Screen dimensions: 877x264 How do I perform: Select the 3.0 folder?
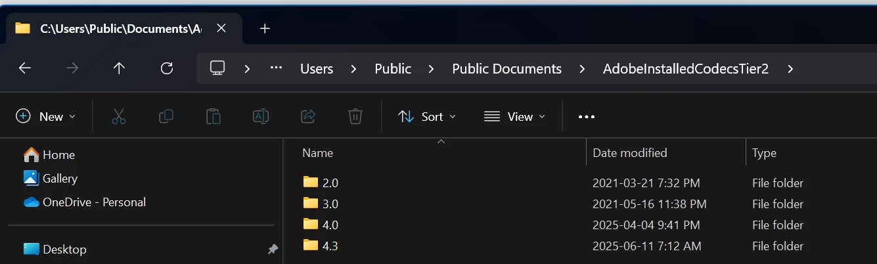(x=321, y=204)
